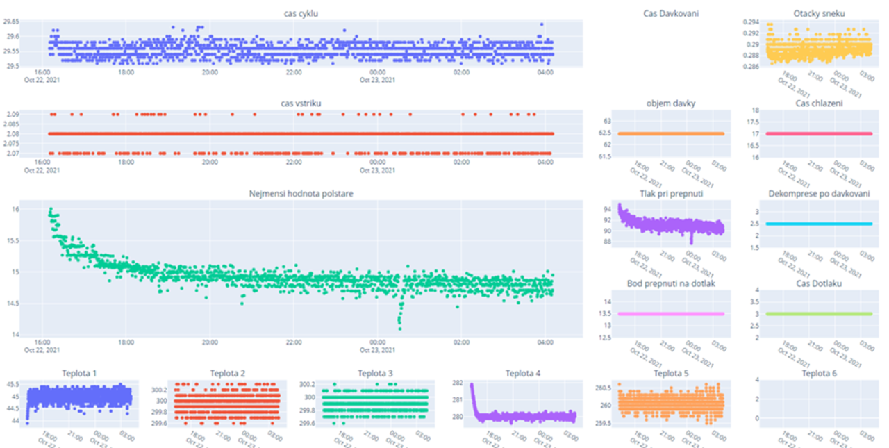Viewport: 889px width, 448px height.
Task: Click the "Otacky sneku" chart title
Action: (x=819, y=13)
